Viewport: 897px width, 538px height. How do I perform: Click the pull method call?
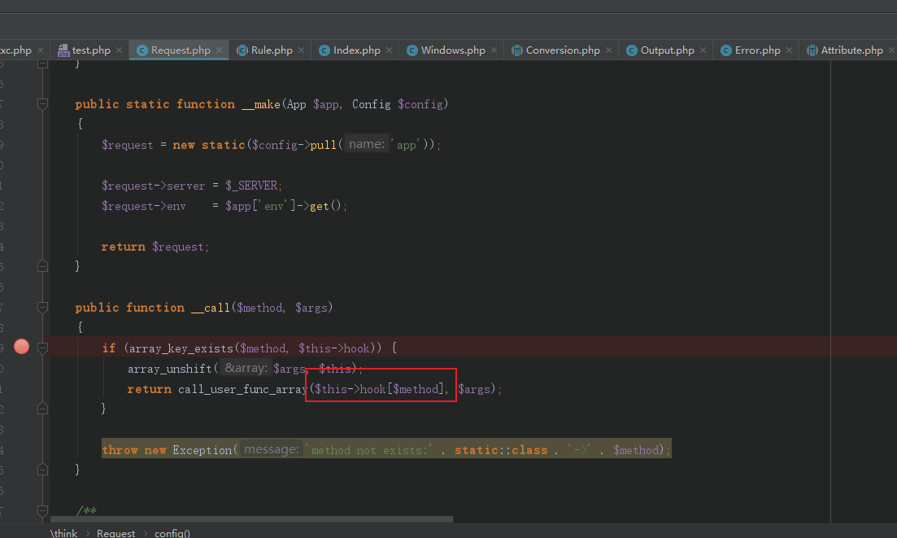coord(323,145)
